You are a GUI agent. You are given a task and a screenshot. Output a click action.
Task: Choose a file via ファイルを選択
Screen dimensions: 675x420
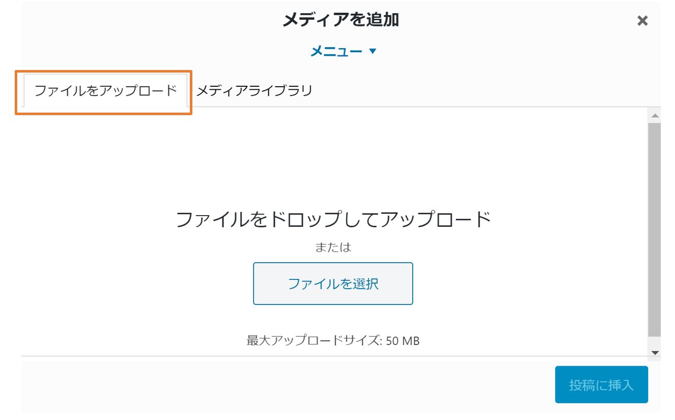point(333,284)
